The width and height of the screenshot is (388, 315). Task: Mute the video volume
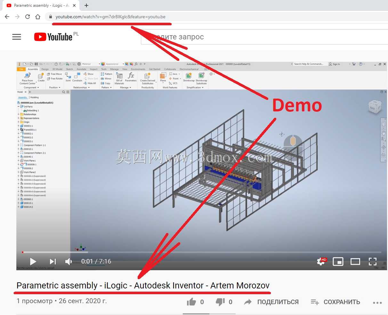pyautogui.click(x=69, y=262)
